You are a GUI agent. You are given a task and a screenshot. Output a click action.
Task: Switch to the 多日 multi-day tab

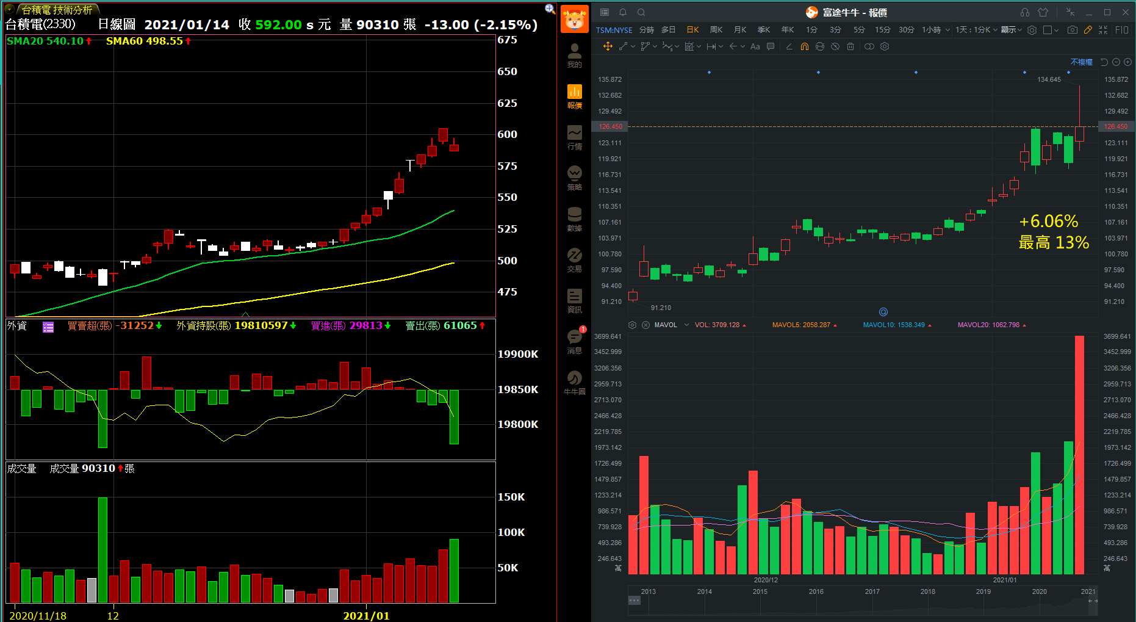click(668, 30)
